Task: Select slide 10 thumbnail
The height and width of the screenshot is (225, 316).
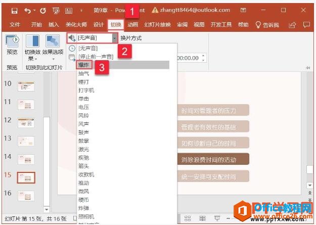Action: click(26, 86)
